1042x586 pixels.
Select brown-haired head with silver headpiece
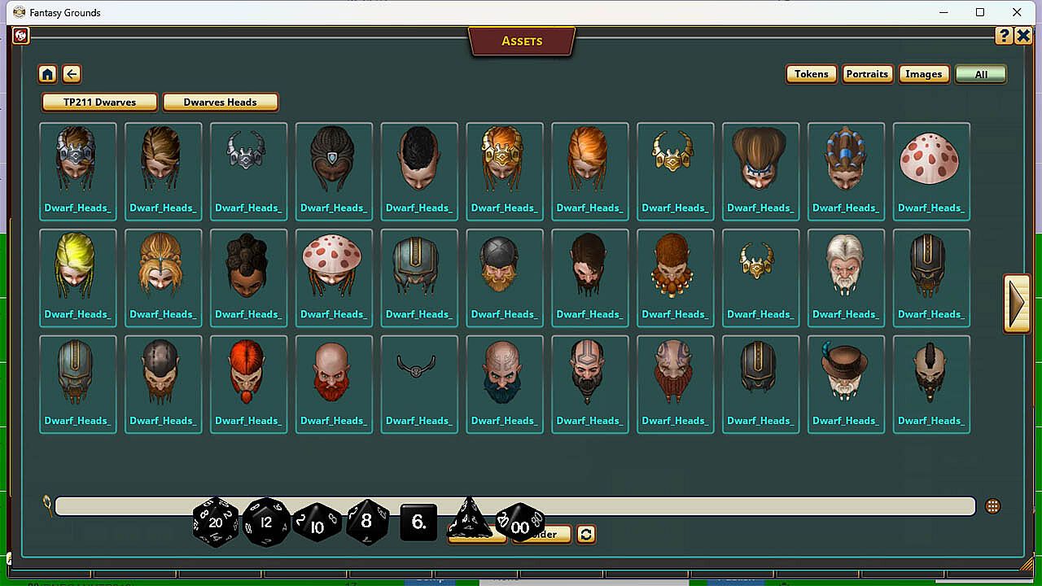point(78,172)
